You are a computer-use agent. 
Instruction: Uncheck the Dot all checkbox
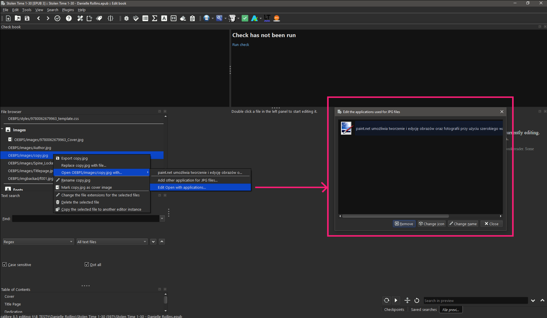(x=87, y=264)
